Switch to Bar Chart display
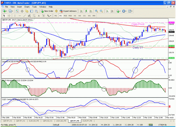Image resolution: width=176 pixels, height=127 pixels. point(81,11)
